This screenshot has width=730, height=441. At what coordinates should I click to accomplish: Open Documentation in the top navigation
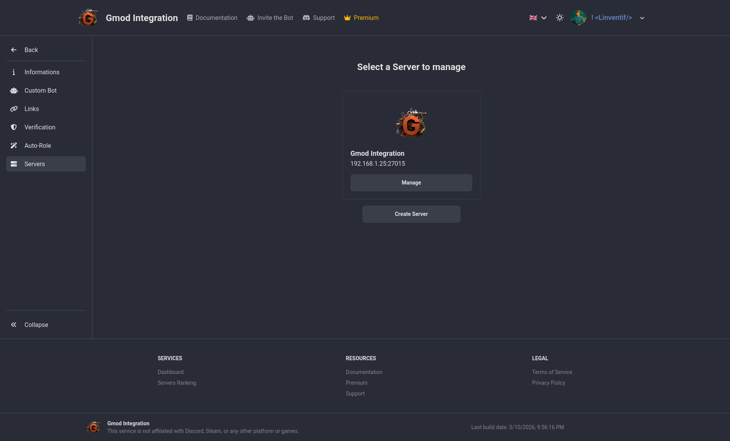click(x=212, y=18)
